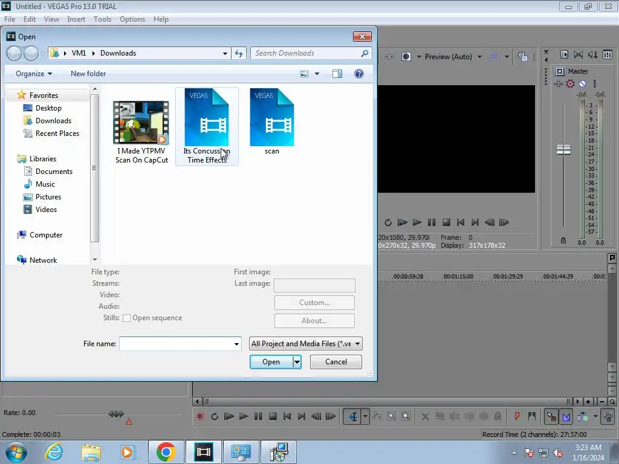Open Project Audio Properties icon in mixer

(x=564, y=54)
